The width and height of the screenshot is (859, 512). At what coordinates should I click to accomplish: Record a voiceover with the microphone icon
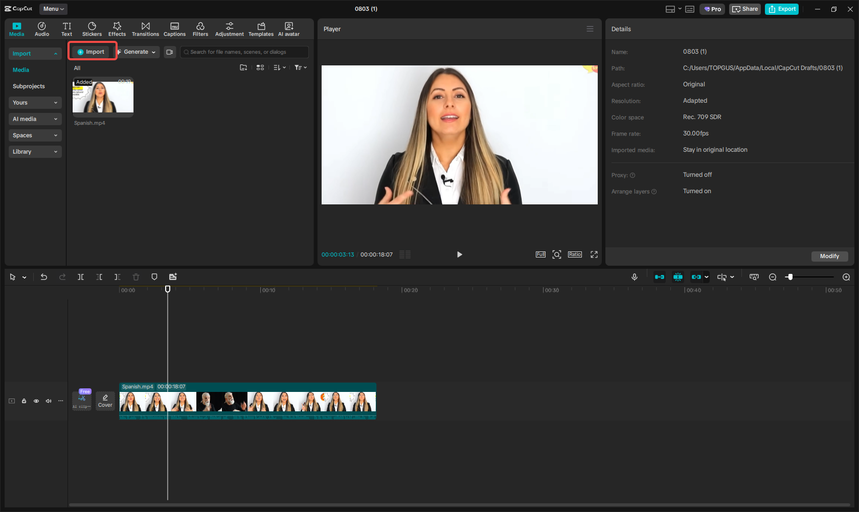click(x=634, y=276)
